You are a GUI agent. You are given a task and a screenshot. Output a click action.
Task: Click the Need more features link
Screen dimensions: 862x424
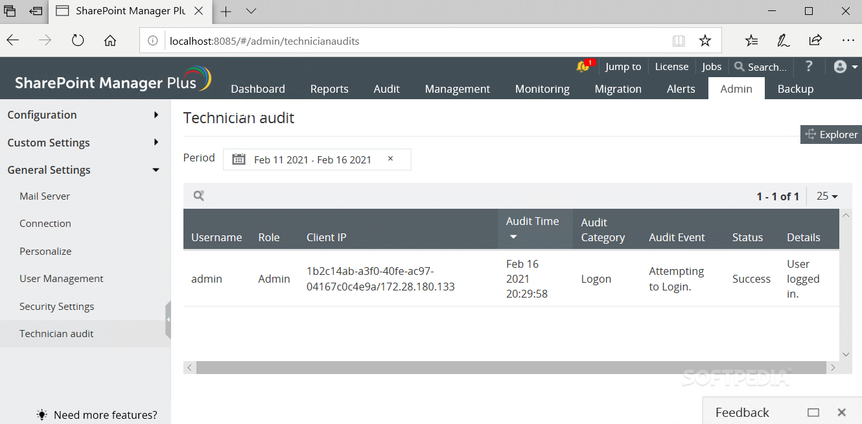106,415
